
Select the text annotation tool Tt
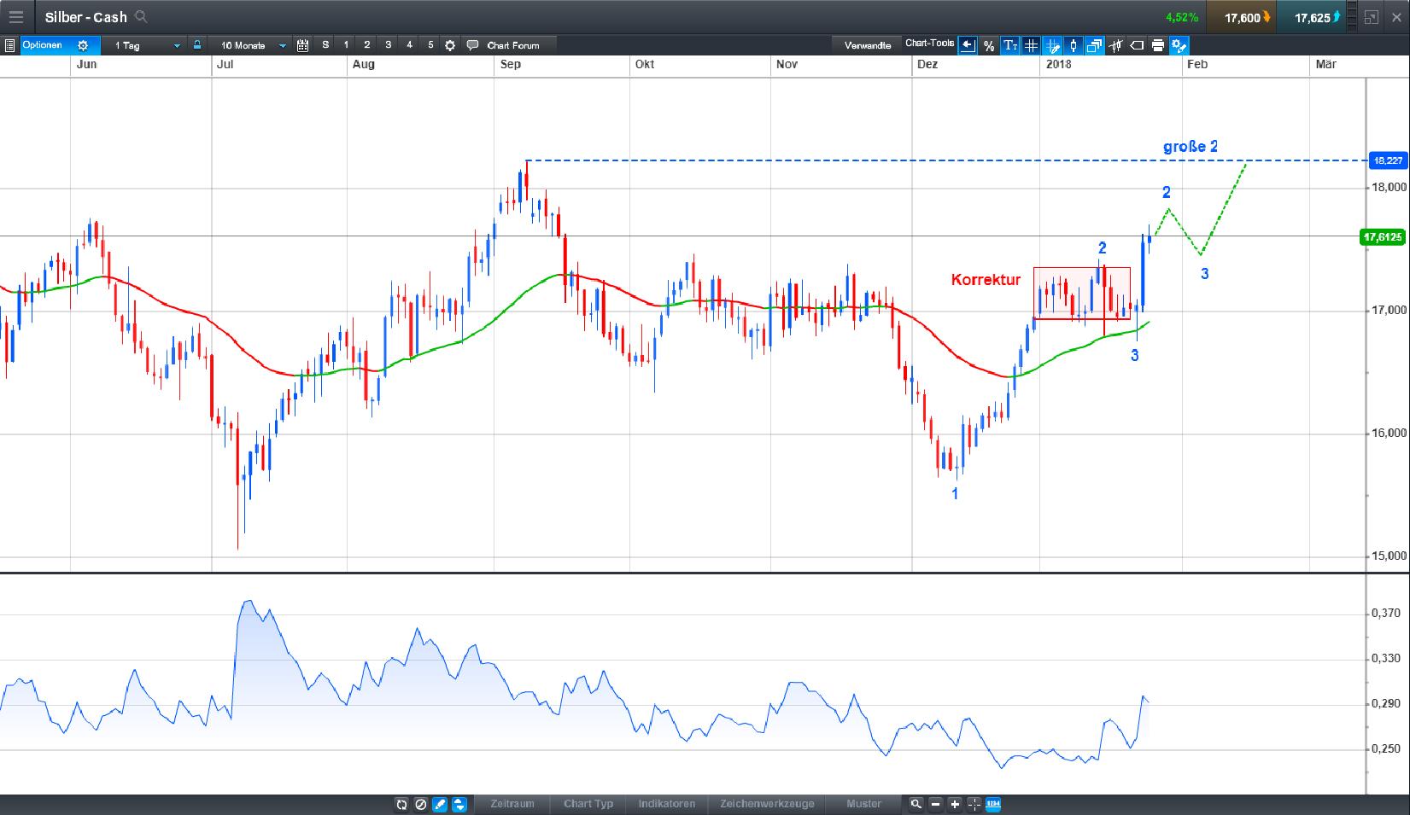pyautogui.click(x=1009, y=45)
